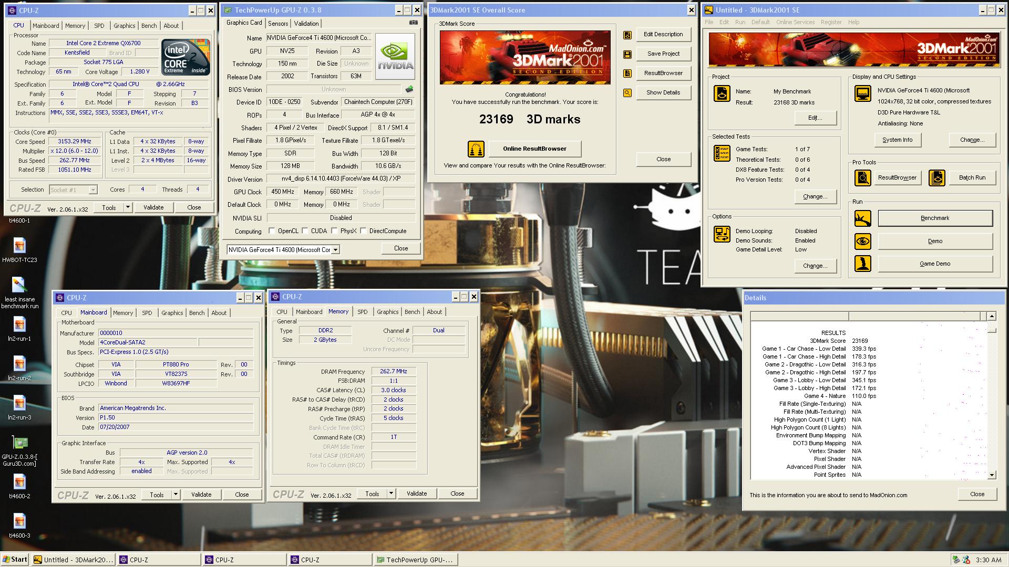Click the Online ResultBrowser button
Screen dimensions: 1009x567
point(534,149)
